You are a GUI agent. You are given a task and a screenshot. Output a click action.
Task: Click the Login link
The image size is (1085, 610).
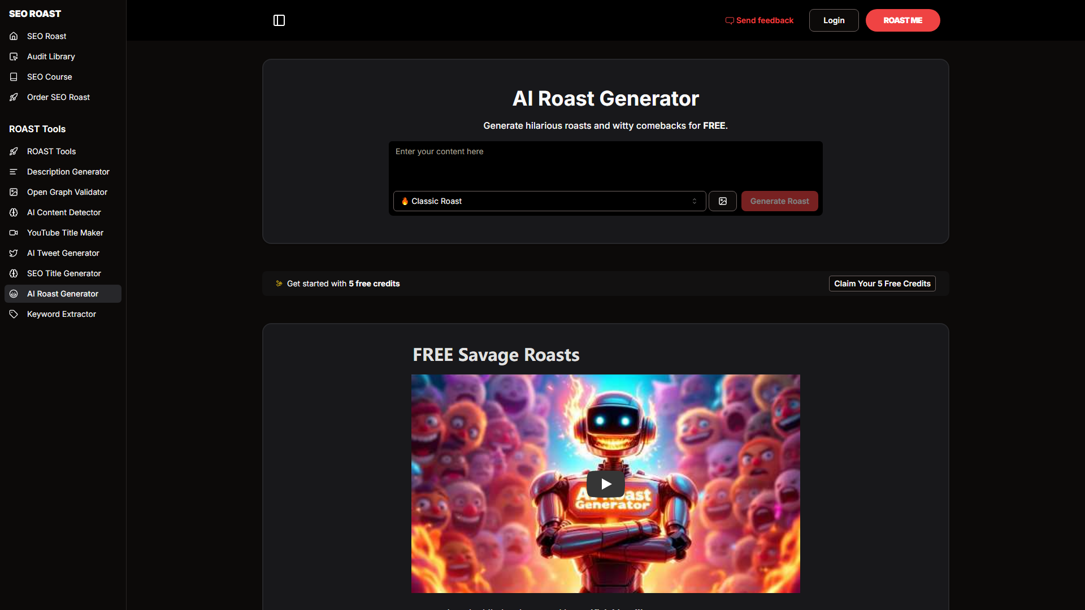click(833, 20)
